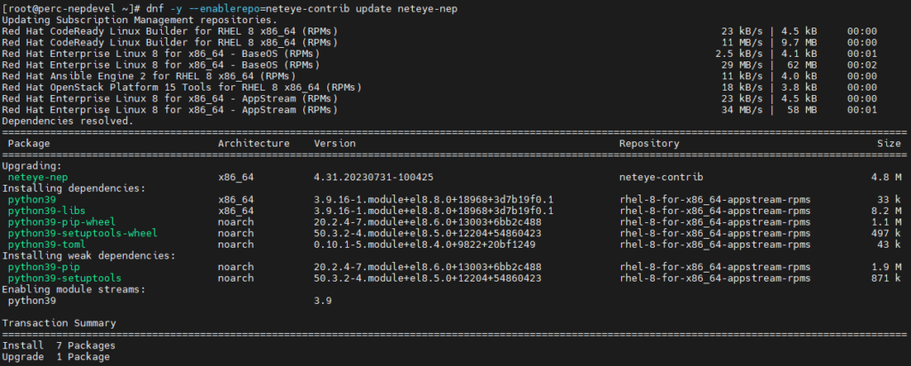911x366 pixels.
Task: Select python39-setuptools-wheel package name
Action: pos(83,233)
